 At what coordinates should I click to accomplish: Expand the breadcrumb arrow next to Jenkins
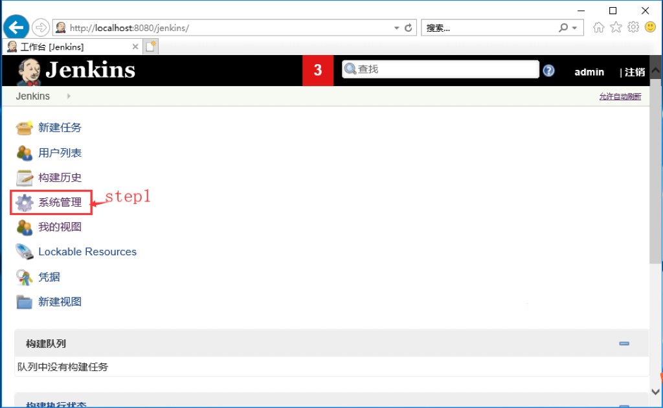coord(69,96)
